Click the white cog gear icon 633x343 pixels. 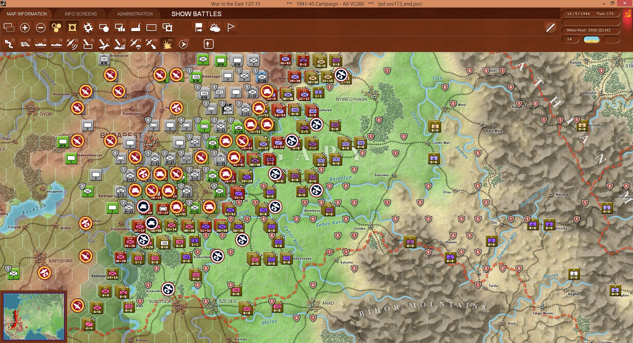coord(88,28)
